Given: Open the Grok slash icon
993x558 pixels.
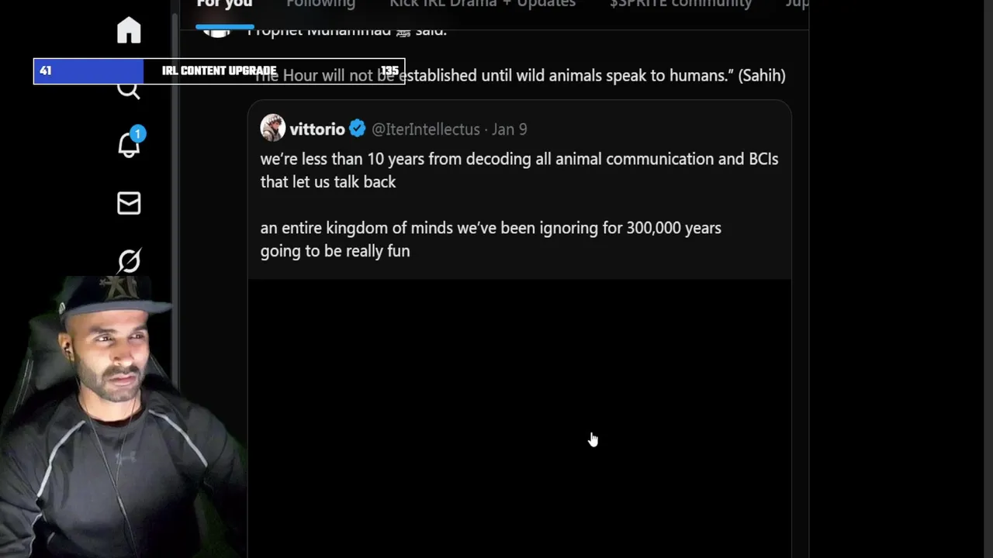Looking at the screenshot, I should point(129,260).
